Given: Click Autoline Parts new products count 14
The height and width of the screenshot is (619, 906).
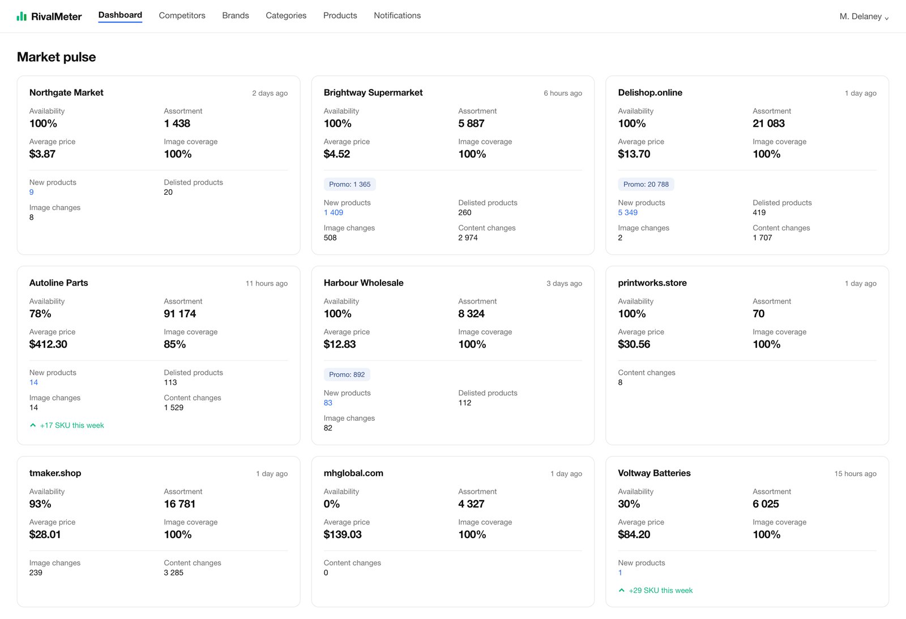Looking at the screenshot, I should (x=33, y=382).
